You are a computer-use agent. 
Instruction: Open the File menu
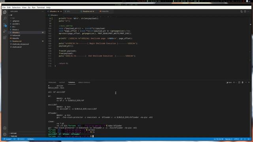pyautogui.click(x=4, y=7)
